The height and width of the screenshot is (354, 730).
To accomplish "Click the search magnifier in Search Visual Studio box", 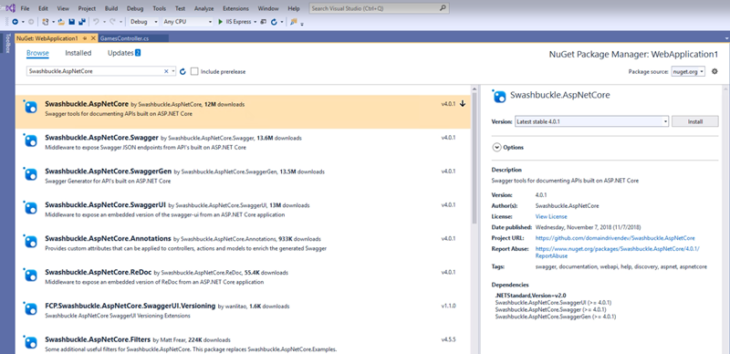I will click(443, 8).
